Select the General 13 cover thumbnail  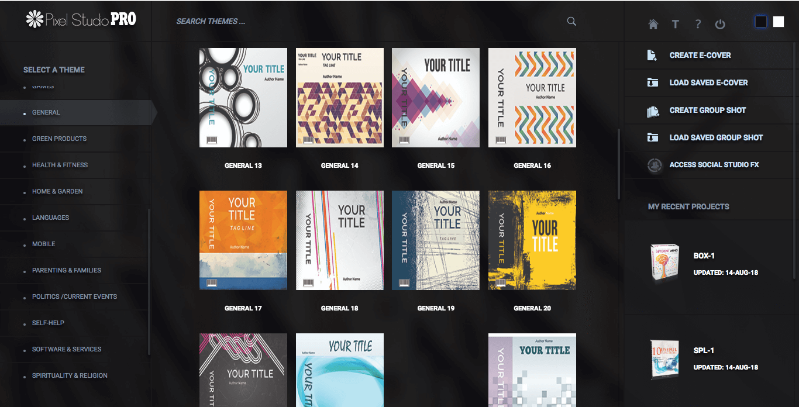[243, 98]
